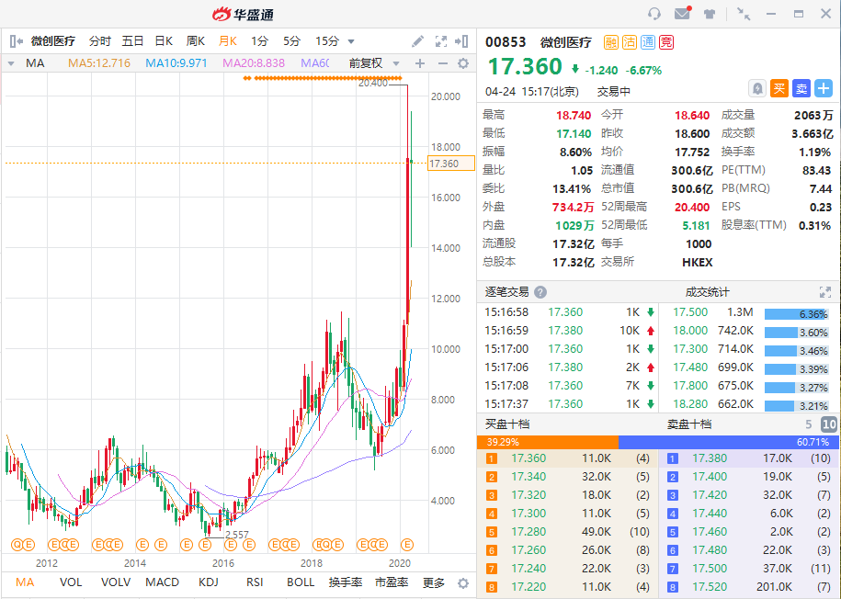The width and height of the screenshot is (841, 599).
Task: Select the 换手率 indicator
Action: coord(346,582)
